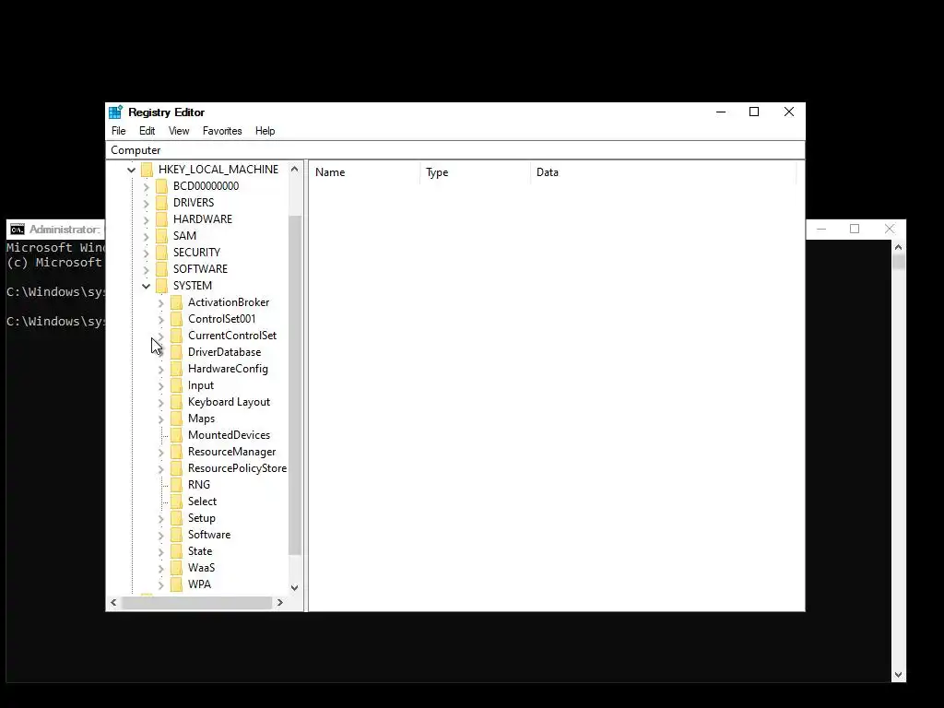The image size is (944, 708).
Task: Click the HKEY_LOCAL_MACHINE folder icon
Action: coord(147,170)
